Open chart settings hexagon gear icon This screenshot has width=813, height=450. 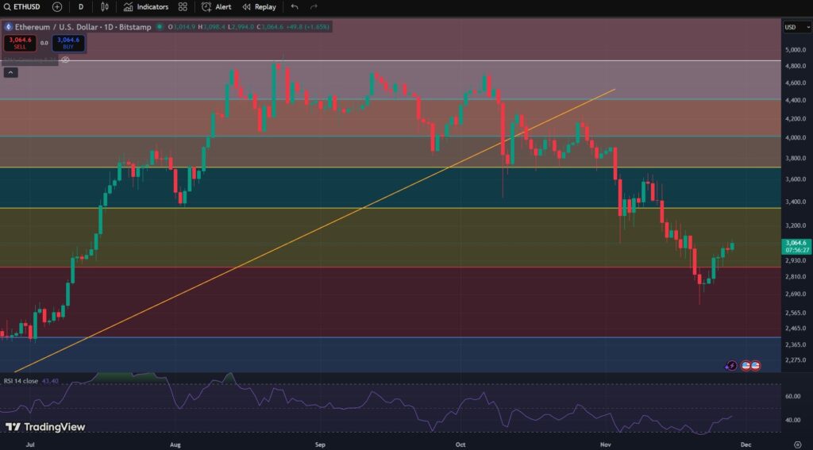click(797, 444)
